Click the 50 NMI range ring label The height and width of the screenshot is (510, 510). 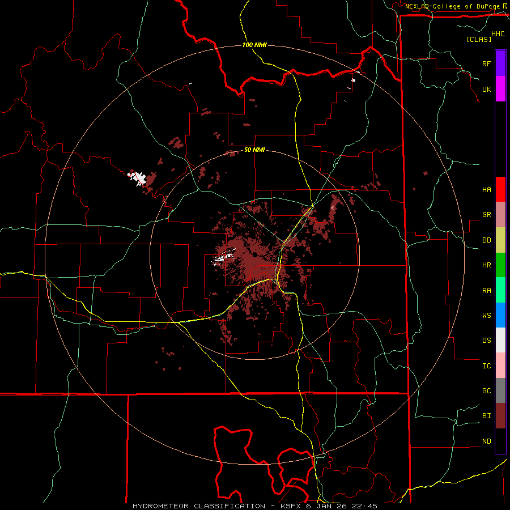point(254,150)
